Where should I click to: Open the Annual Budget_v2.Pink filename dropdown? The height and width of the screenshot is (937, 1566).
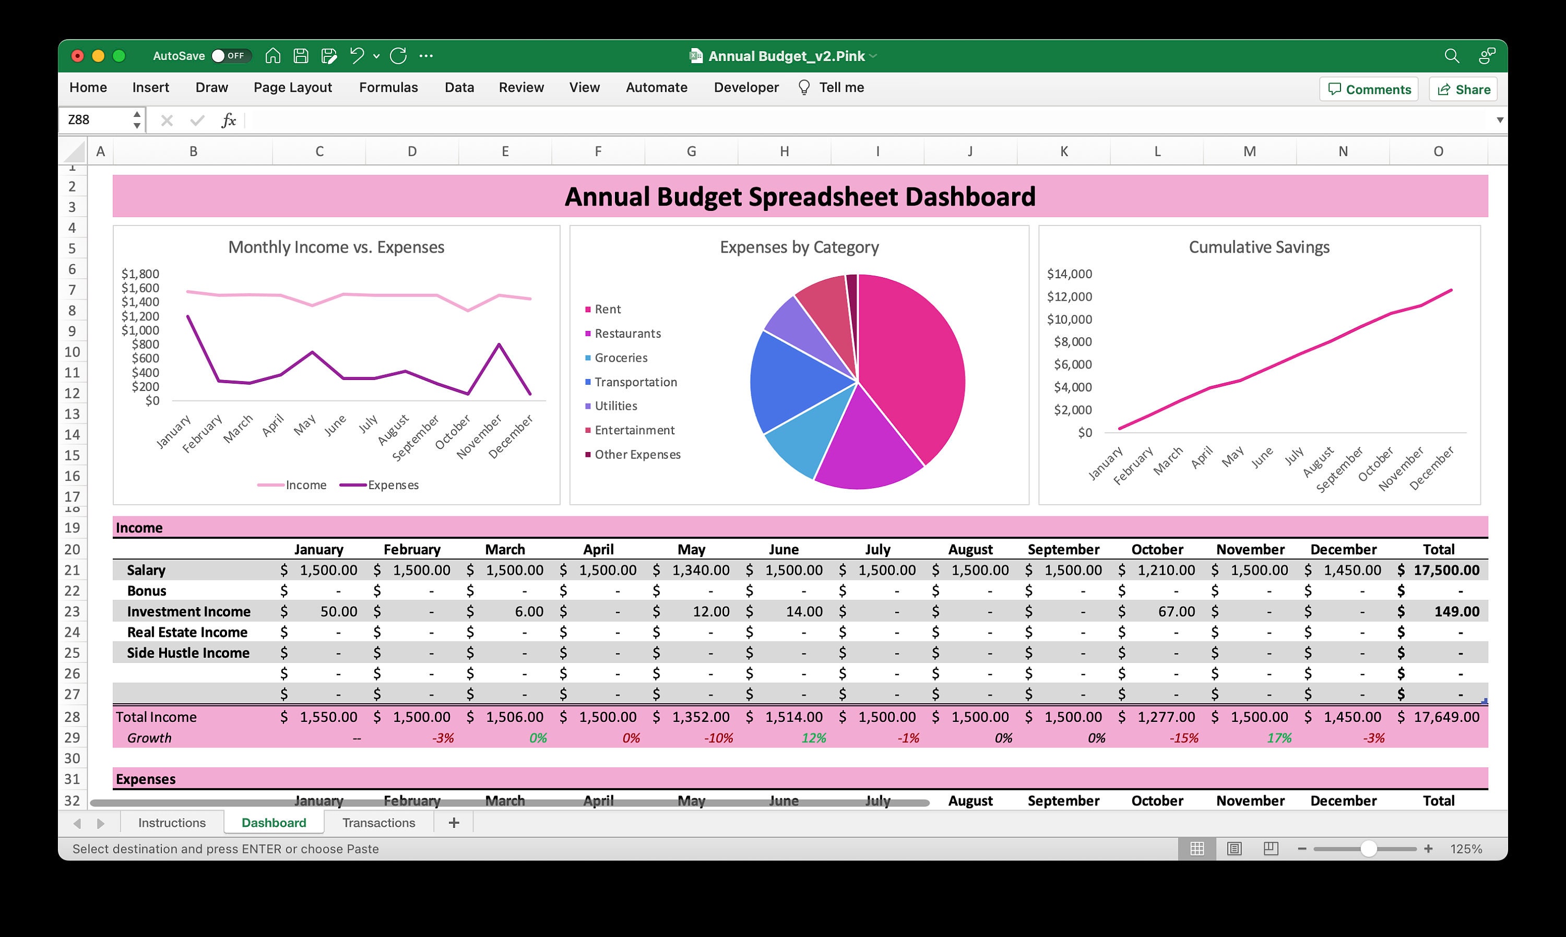pos(874,55)
